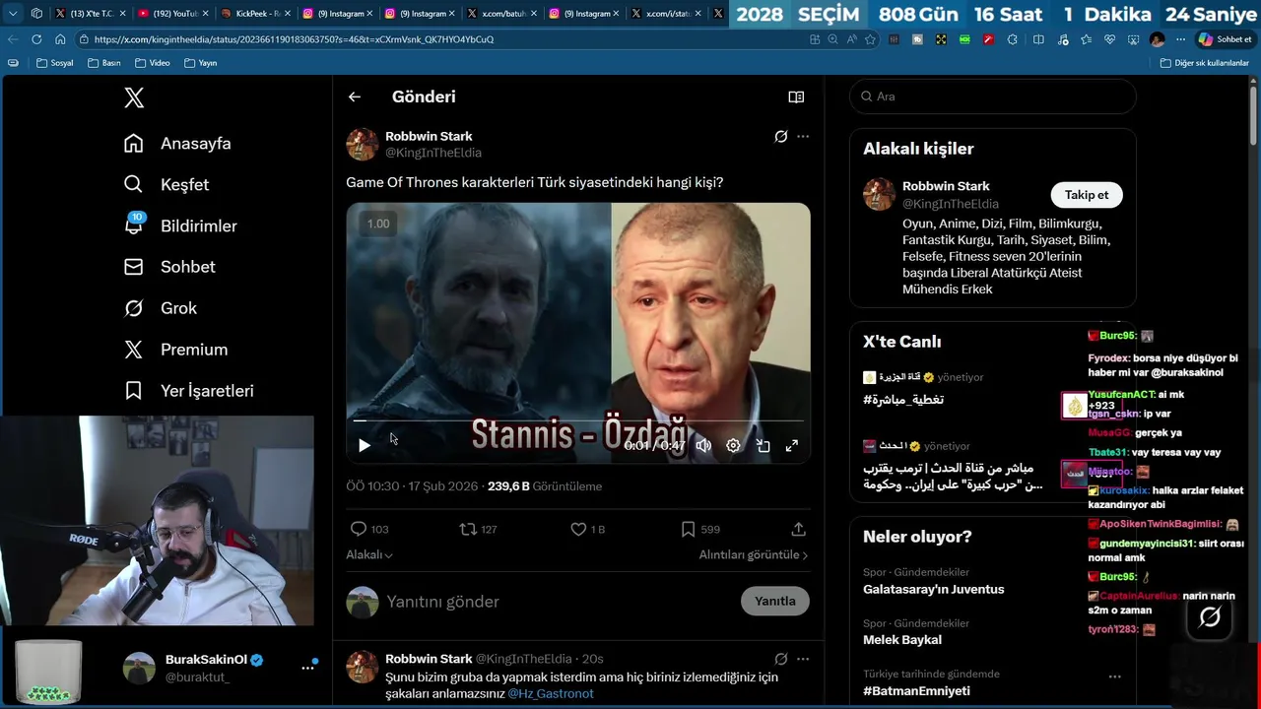Mute the video with speaker icon

pyautogui.click(x=703, y=445)
